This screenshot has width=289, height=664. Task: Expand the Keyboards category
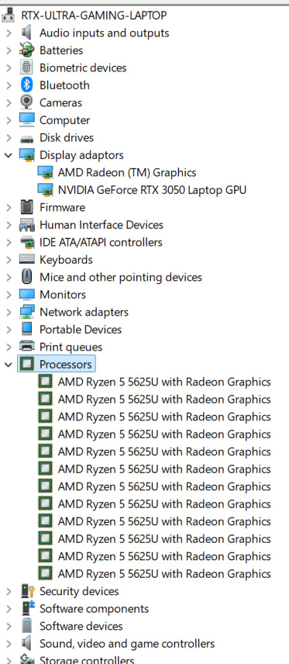click(x=8, y=260)
